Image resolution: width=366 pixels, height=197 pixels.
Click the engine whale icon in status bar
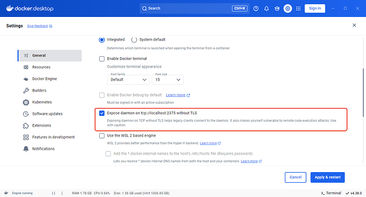pos(6,193)
